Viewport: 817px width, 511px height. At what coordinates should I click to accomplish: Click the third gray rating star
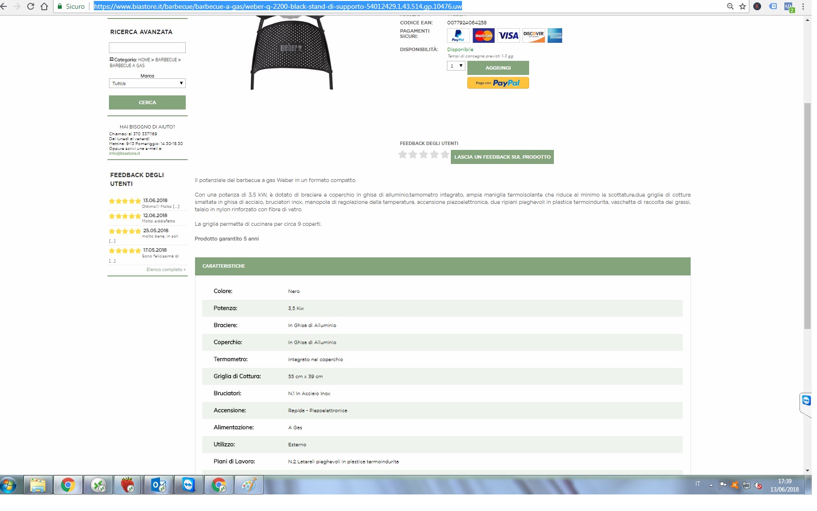tap(424, 154)
